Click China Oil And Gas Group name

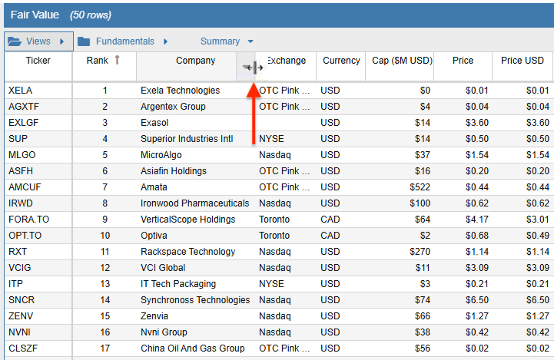[193, 348]
